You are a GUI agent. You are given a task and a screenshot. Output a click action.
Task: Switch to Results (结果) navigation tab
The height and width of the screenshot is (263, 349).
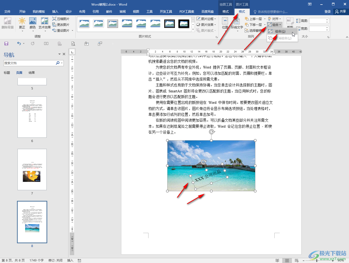32,73
